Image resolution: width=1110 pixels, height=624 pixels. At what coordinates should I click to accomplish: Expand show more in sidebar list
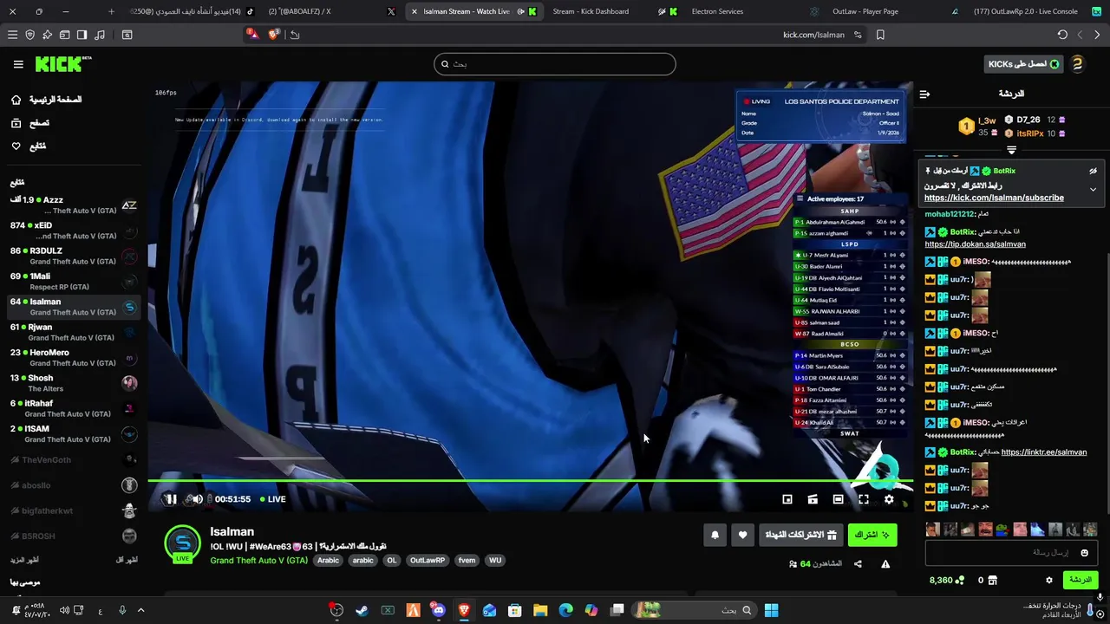coord(24,560)
